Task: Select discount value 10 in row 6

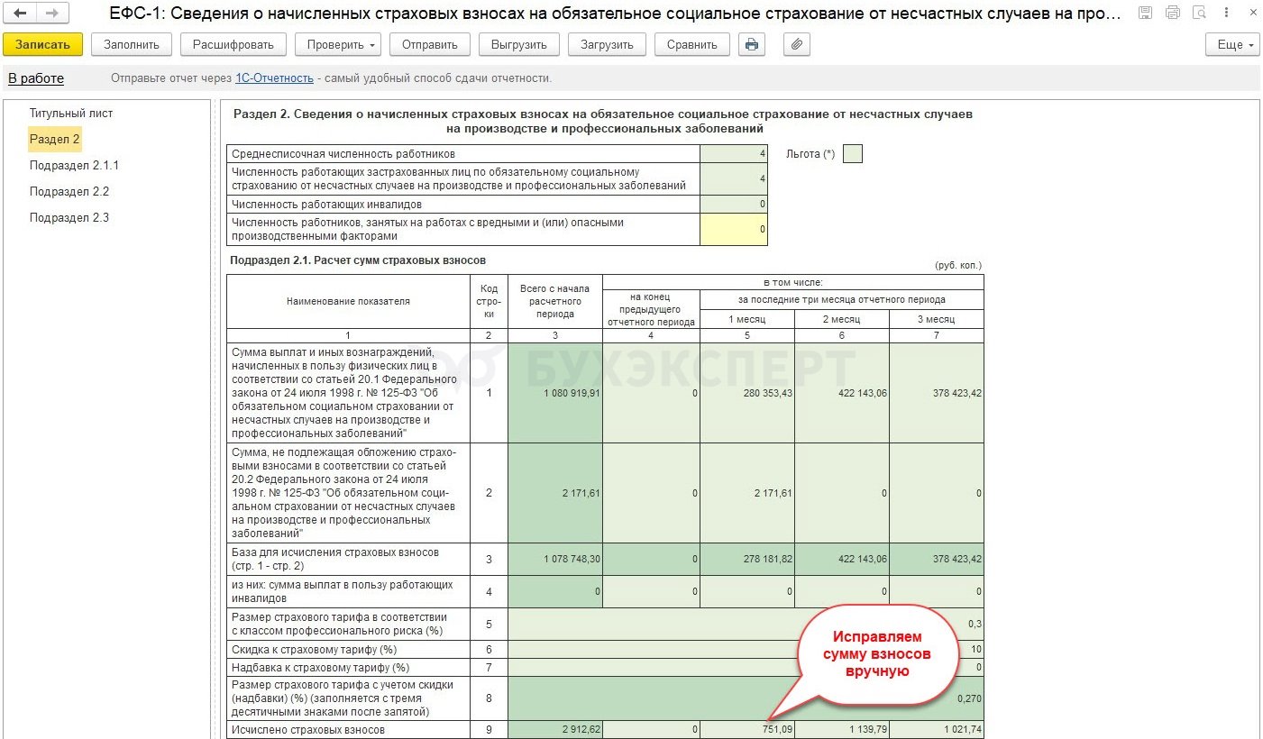Action: click(x=746, y=650)
